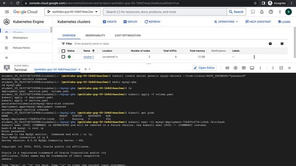
Task: Collapse the left navigation panel
Action: (6, 58)
